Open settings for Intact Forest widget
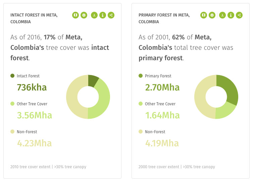The image size is (254, 182). [x=84, y=15]
